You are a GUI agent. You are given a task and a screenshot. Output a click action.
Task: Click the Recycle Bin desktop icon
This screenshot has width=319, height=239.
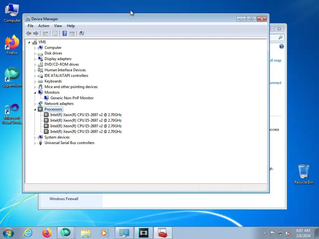303,174
